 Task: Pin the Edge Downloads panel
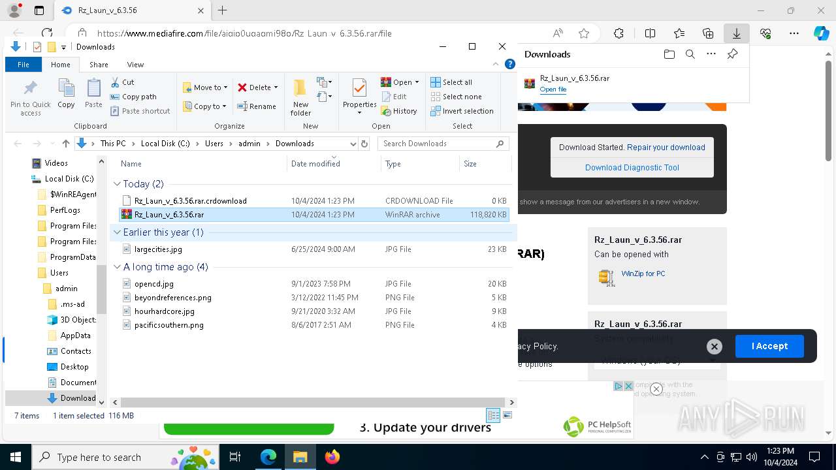point(732,54)
